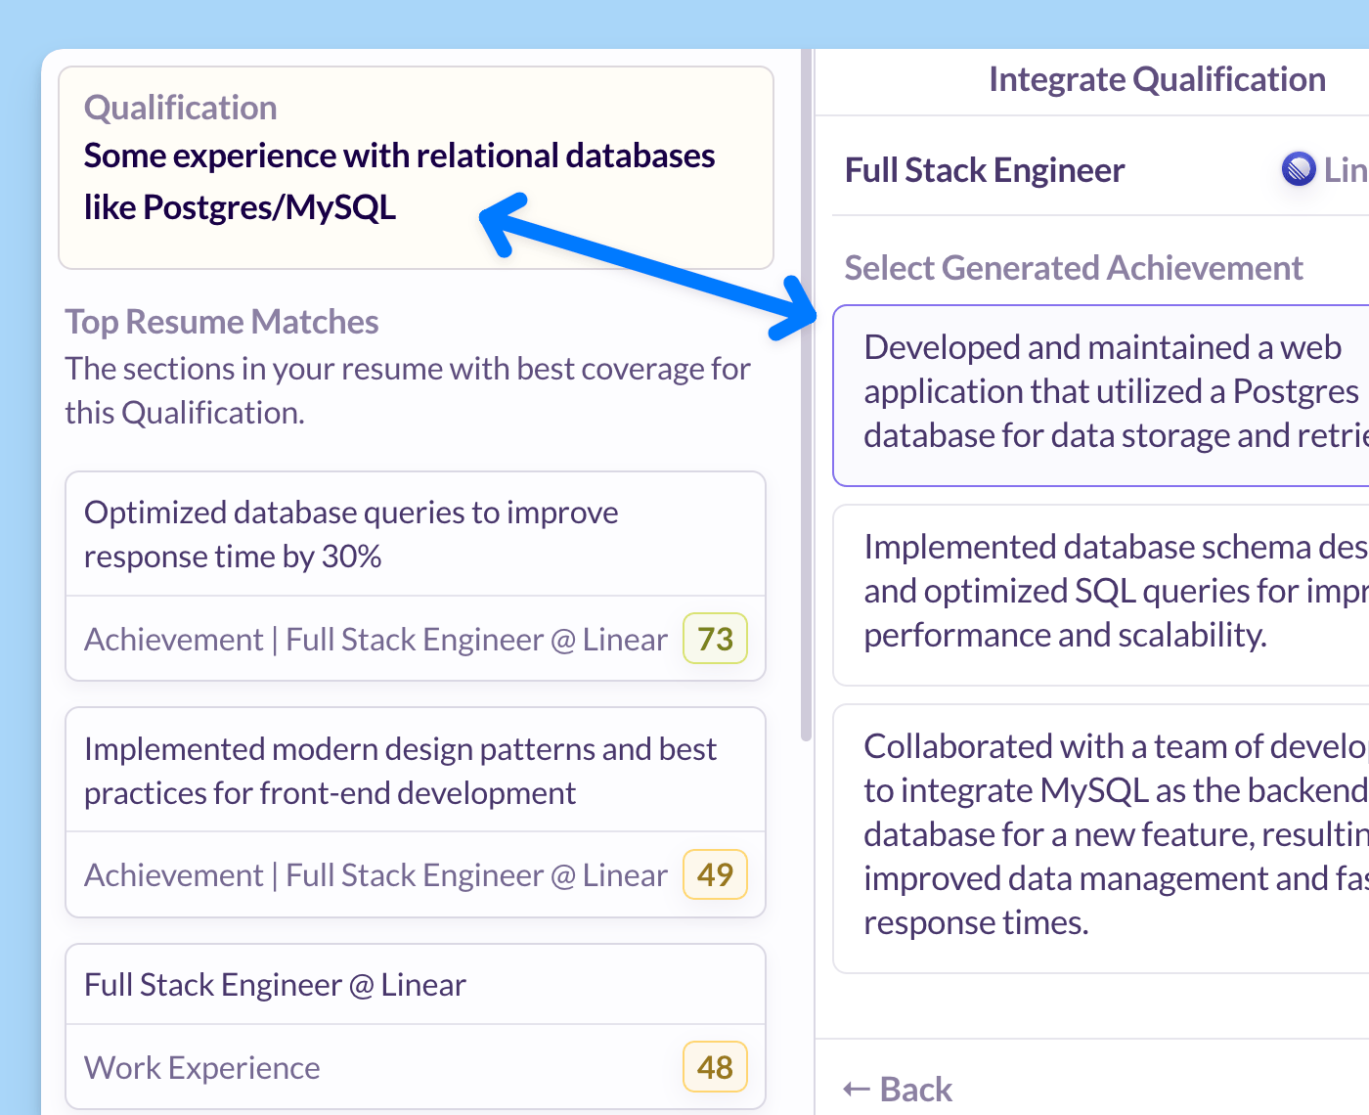Click the 49 match score badge
This screenshot has width=1369, height=1115.
point(715,874)
